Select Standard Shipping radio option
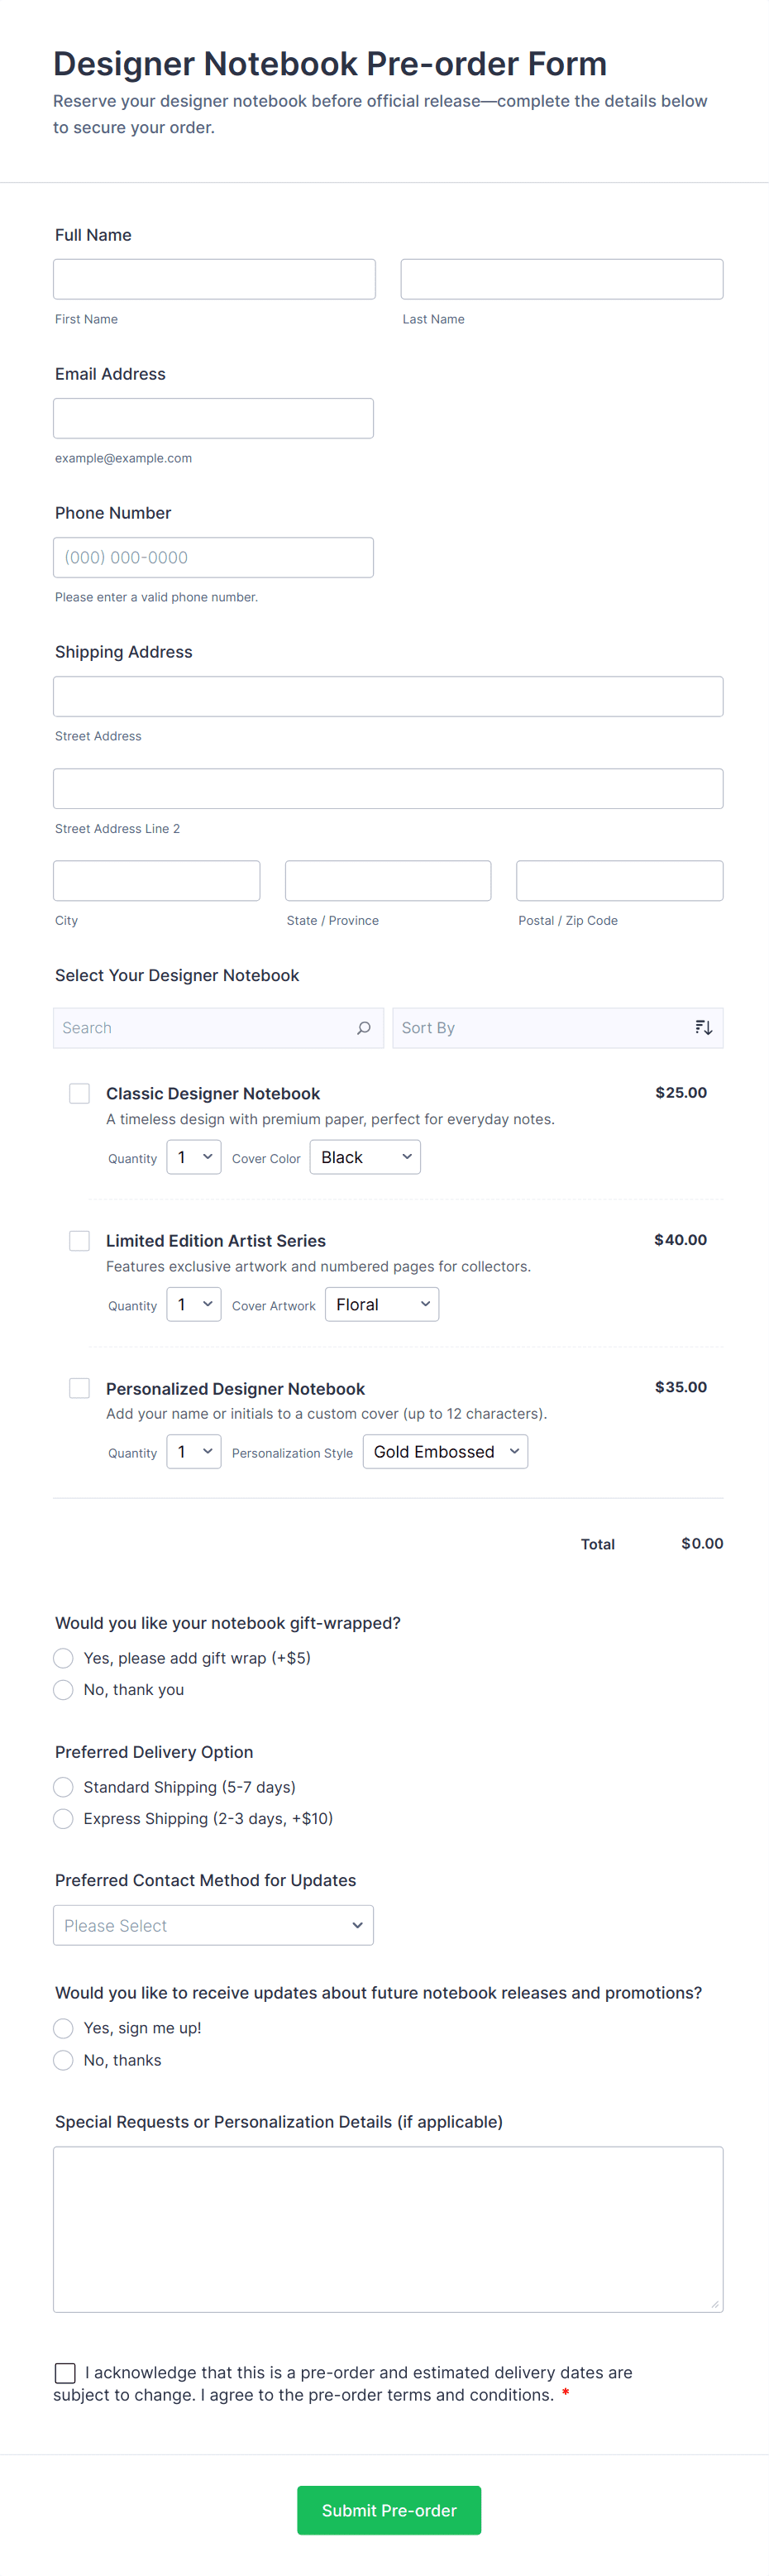 coord(64,1787)
